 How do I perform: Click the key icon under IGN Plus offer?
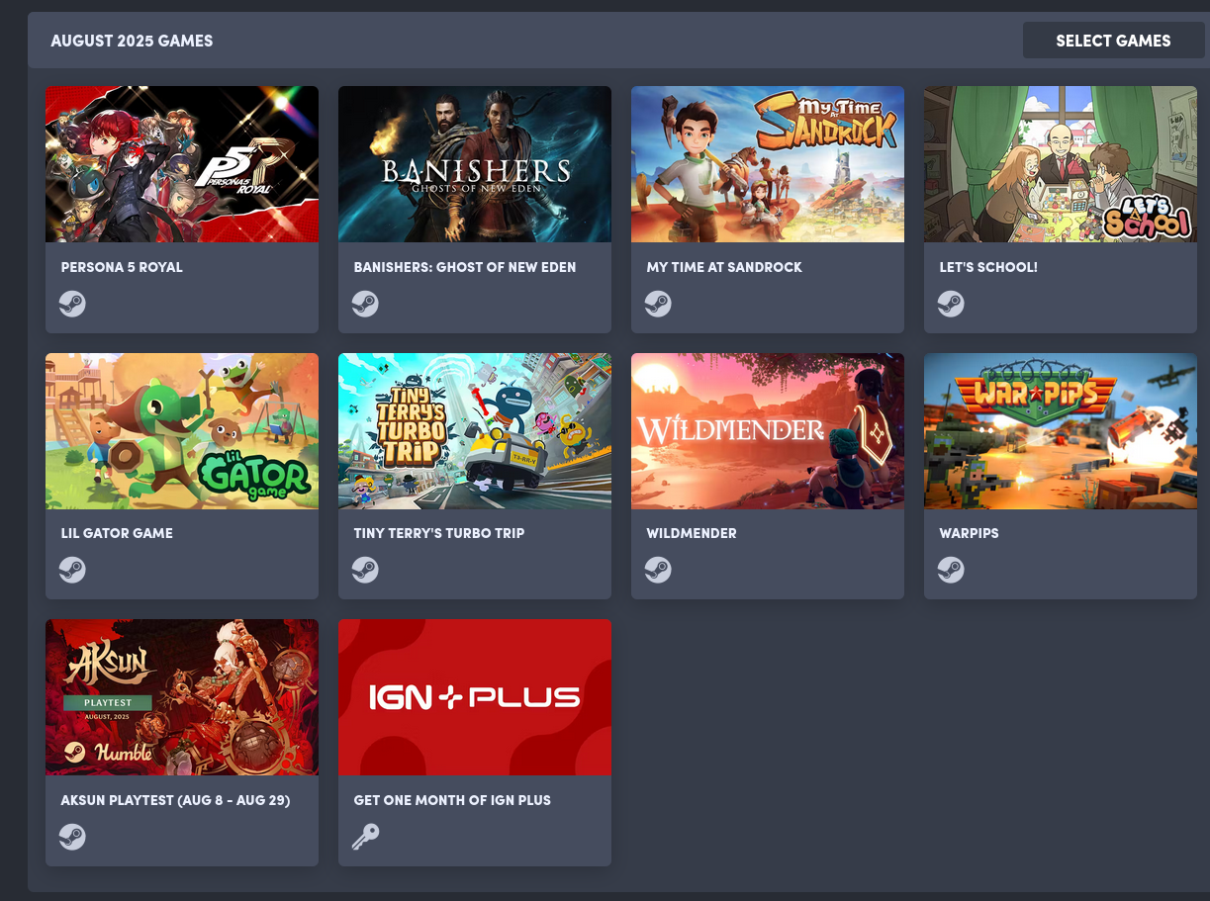[365, 837]
